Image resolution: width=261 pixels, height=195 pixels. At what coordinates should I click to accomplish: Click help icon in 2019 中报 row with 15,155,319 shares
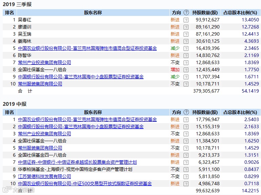pyautogui.click(x=186, y=127)
